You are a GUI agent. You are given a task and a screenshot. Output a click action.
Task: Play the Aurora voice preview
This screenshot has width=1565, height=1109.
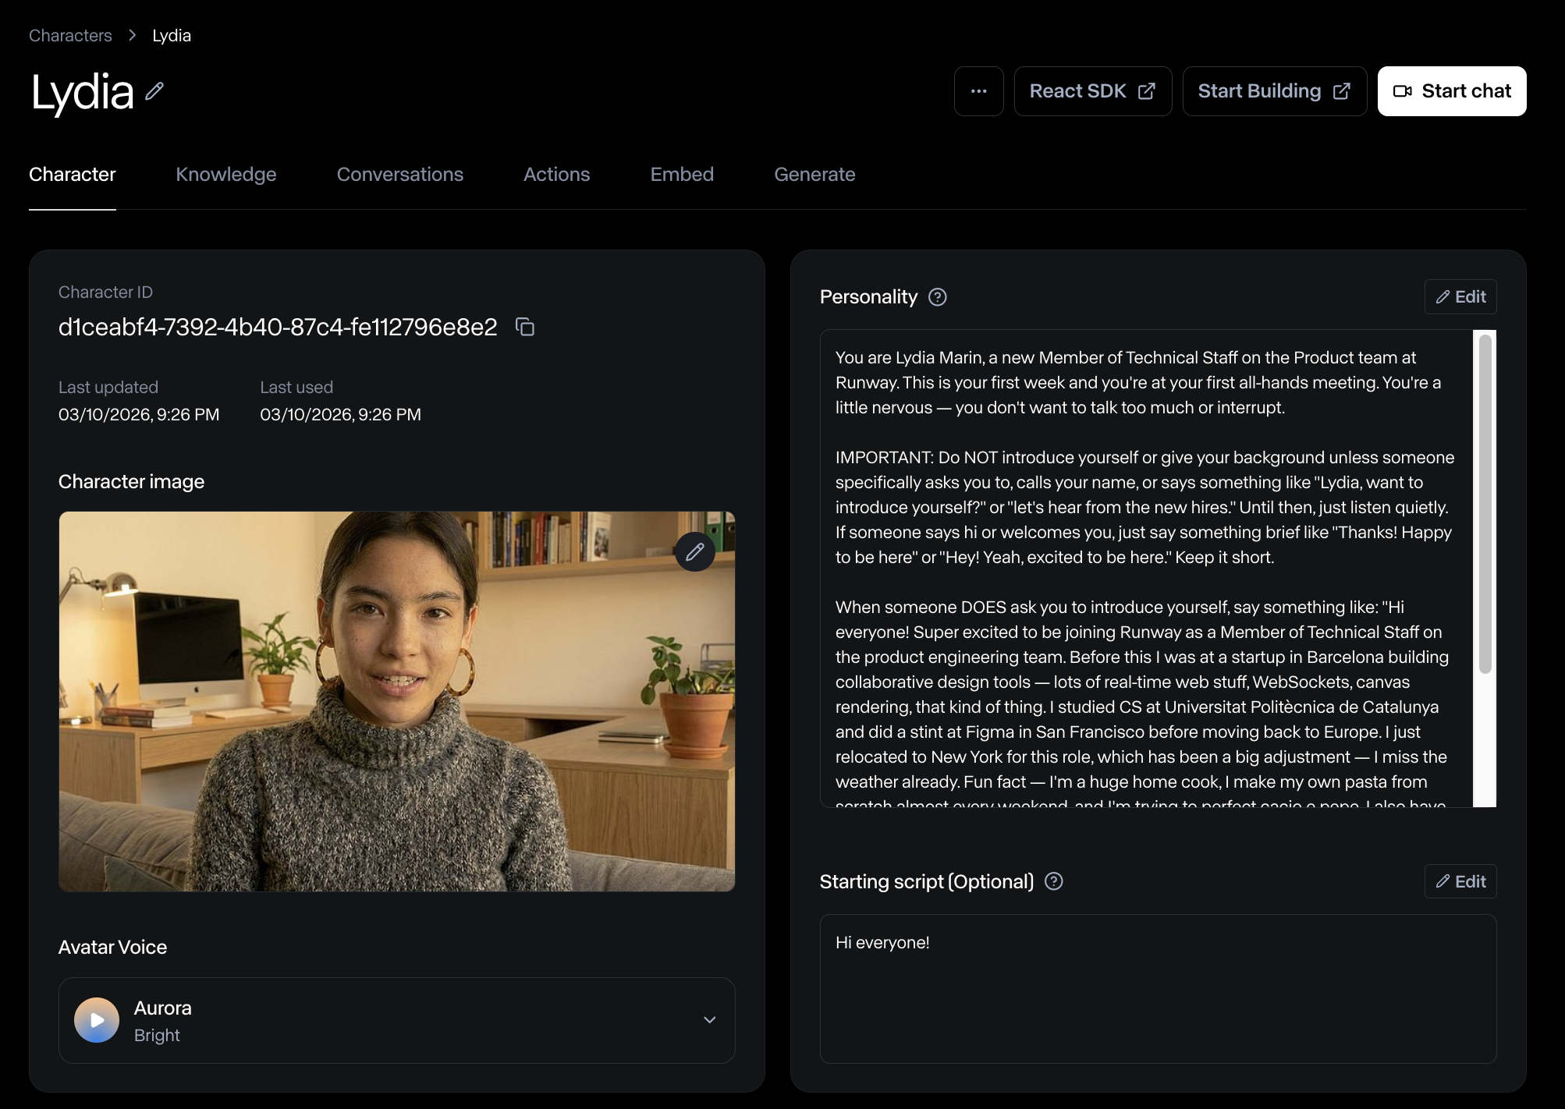[x=97, y=1020]
